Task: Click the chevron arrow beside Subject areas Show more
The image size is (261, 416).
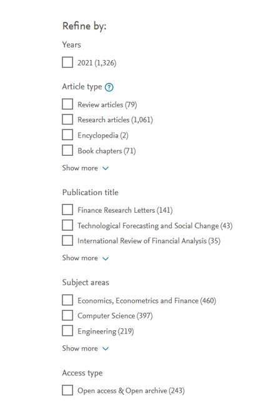Action: coord(106,348)
